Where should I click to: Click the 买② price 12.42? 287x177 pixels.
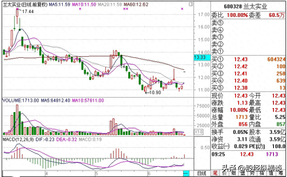click(x=241, y=67)
